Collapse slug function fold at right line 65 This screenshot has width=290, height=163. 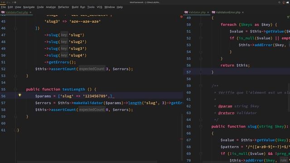pos(201,126)
